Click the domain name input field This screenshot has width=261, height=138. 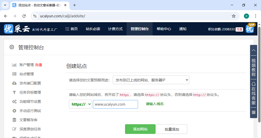[115, 104]
